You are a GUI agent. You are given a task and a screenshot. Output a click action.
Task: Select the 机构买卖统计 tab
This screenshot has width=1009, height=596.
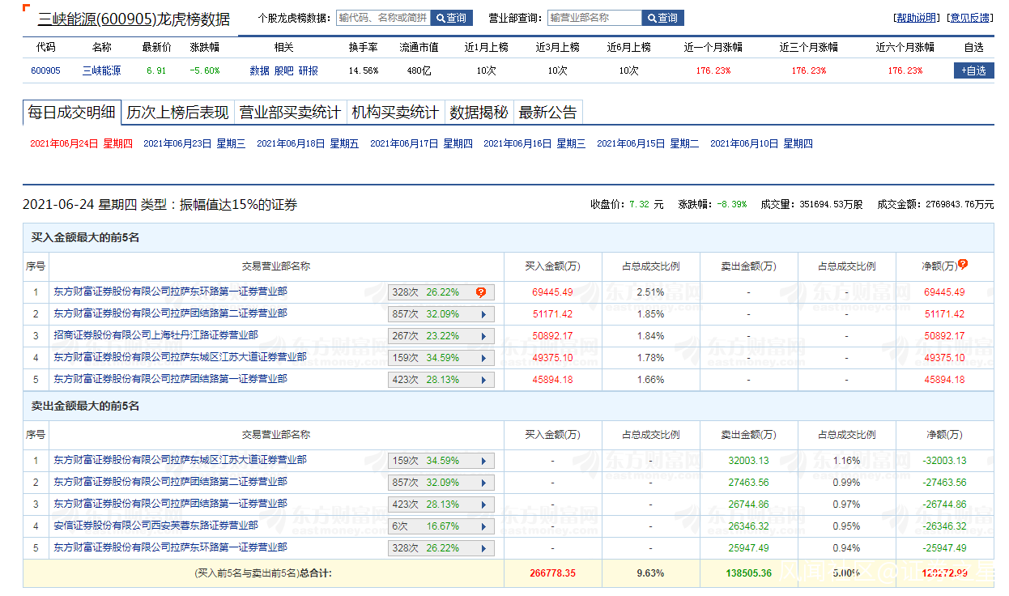point(395,113)
